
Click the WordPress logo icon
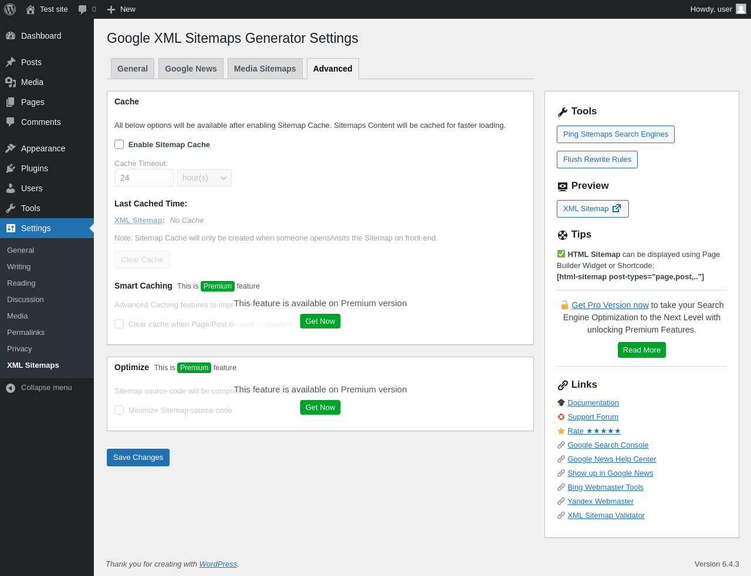[10, 9]
